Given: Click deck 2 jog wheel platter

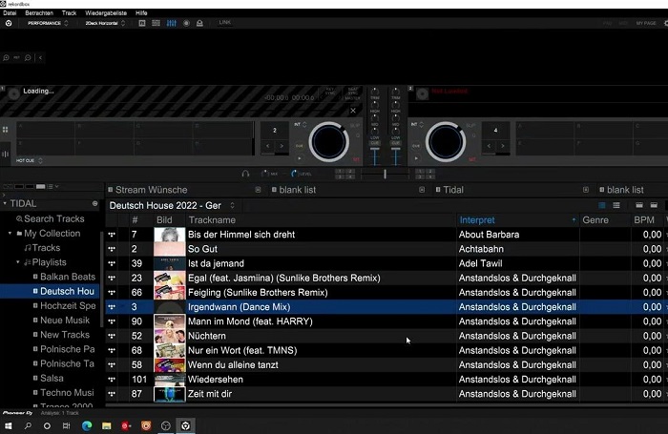Looking at the screenshot, I should pyautogui.click(x=446, y=142).
